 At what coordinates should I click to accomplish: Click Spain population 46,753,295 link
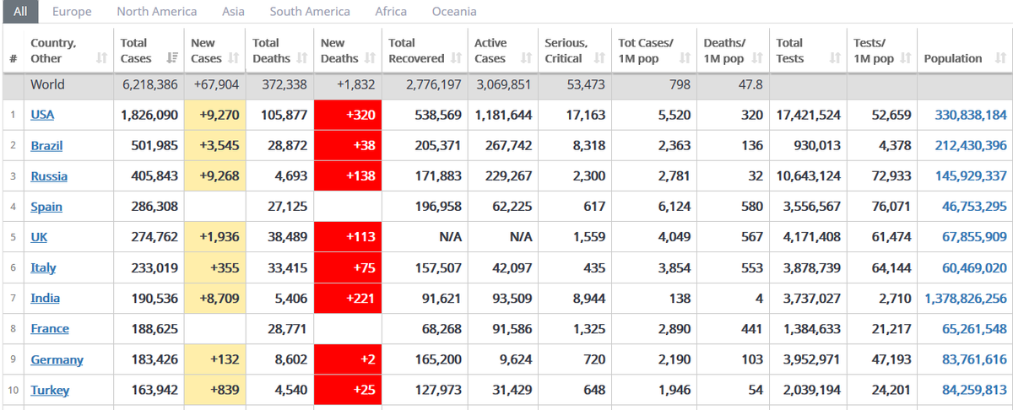(974, 207)
